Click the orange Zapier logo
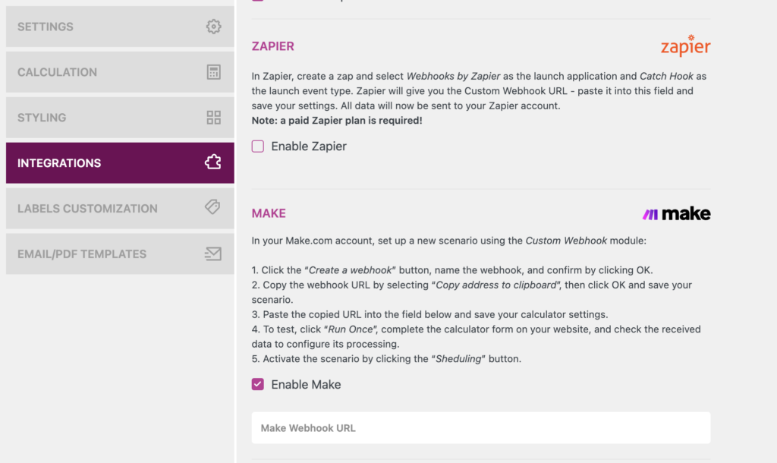 tap(685, 46)
